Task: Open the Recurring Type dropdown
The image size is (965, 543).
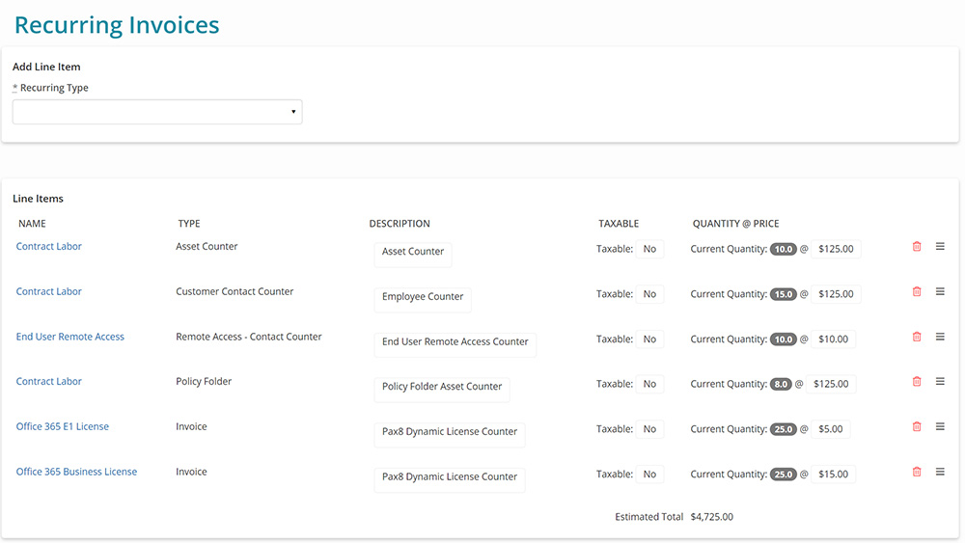Action: click(x=157, y=112)
